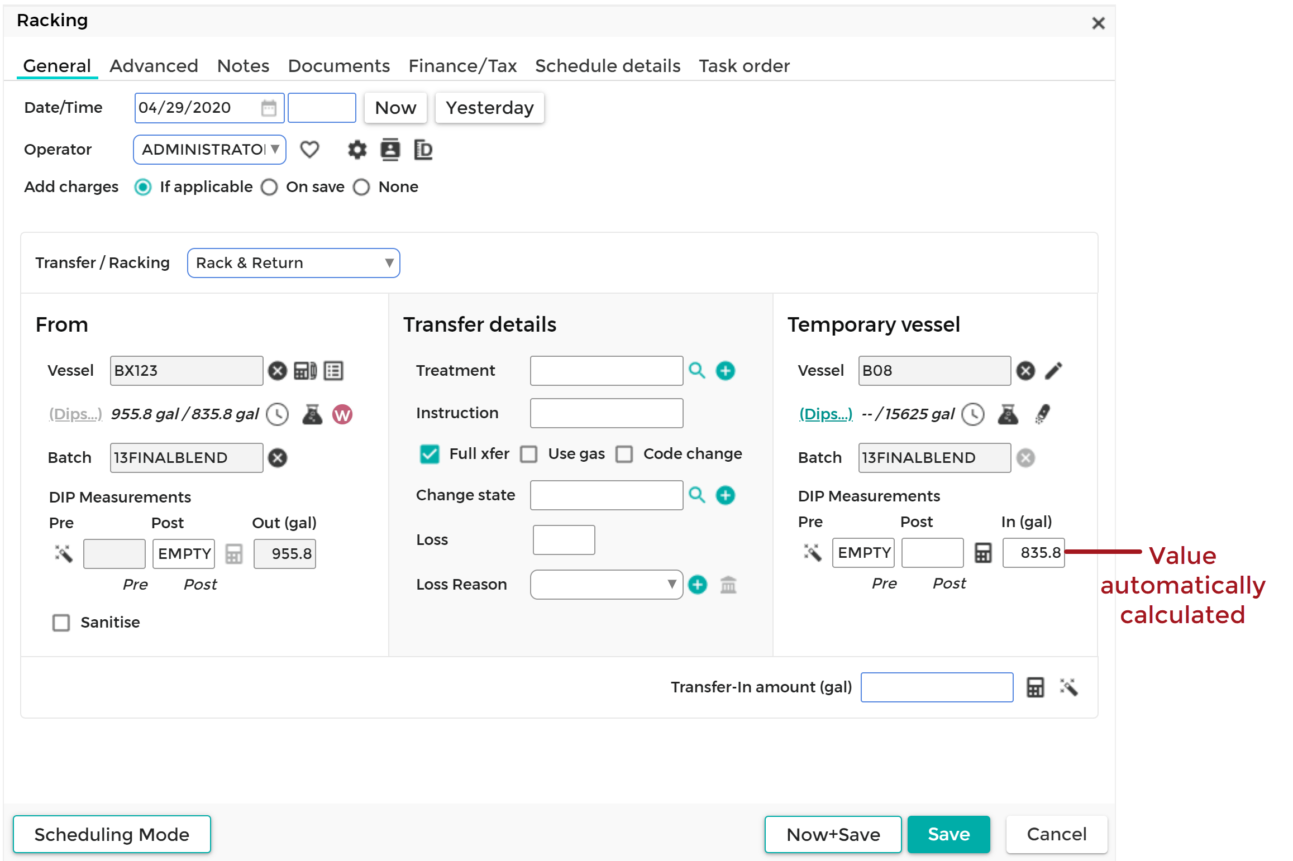Screen dimensions: 1293x861
Task: Open the temporary vessel Dips link
Action: click(826, 414)
